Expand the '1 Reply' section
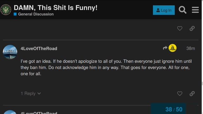Viewport: 203px width, 114px height. tap(31, 93)
